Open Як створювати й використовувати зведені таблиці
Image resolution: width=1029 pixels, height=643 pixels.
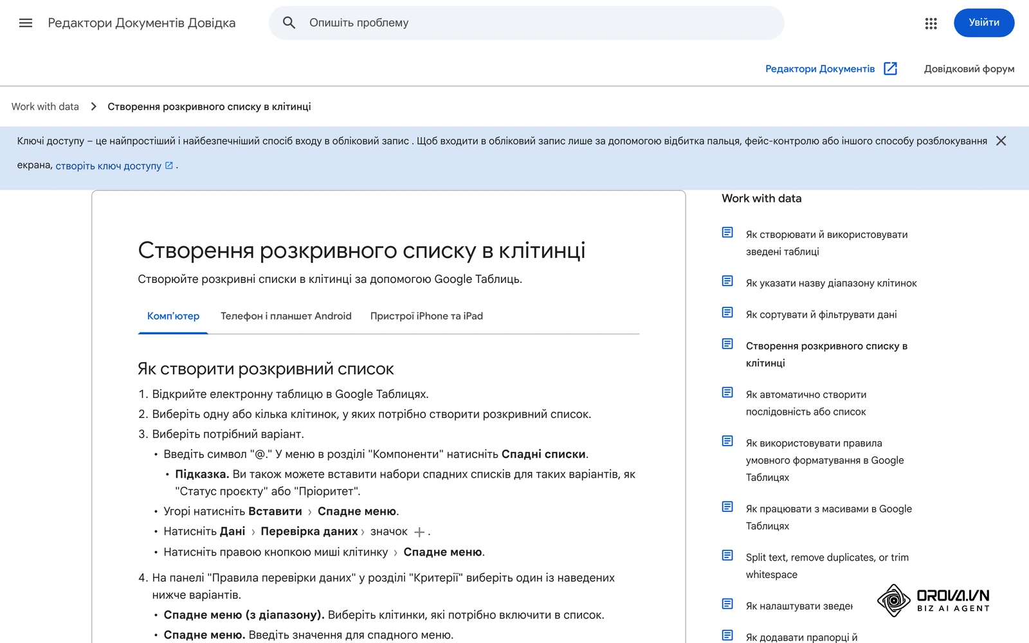point(826,243)
